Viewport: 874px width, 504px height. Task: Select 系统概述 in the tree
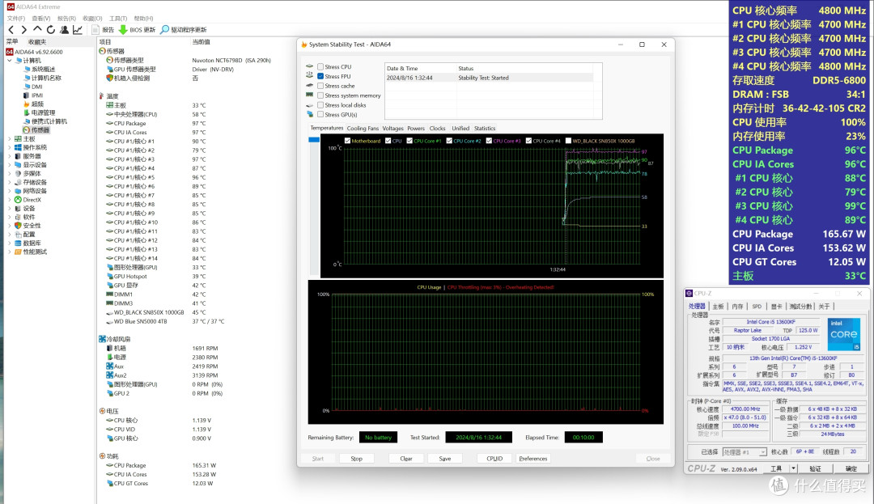[x=39, y=69]
